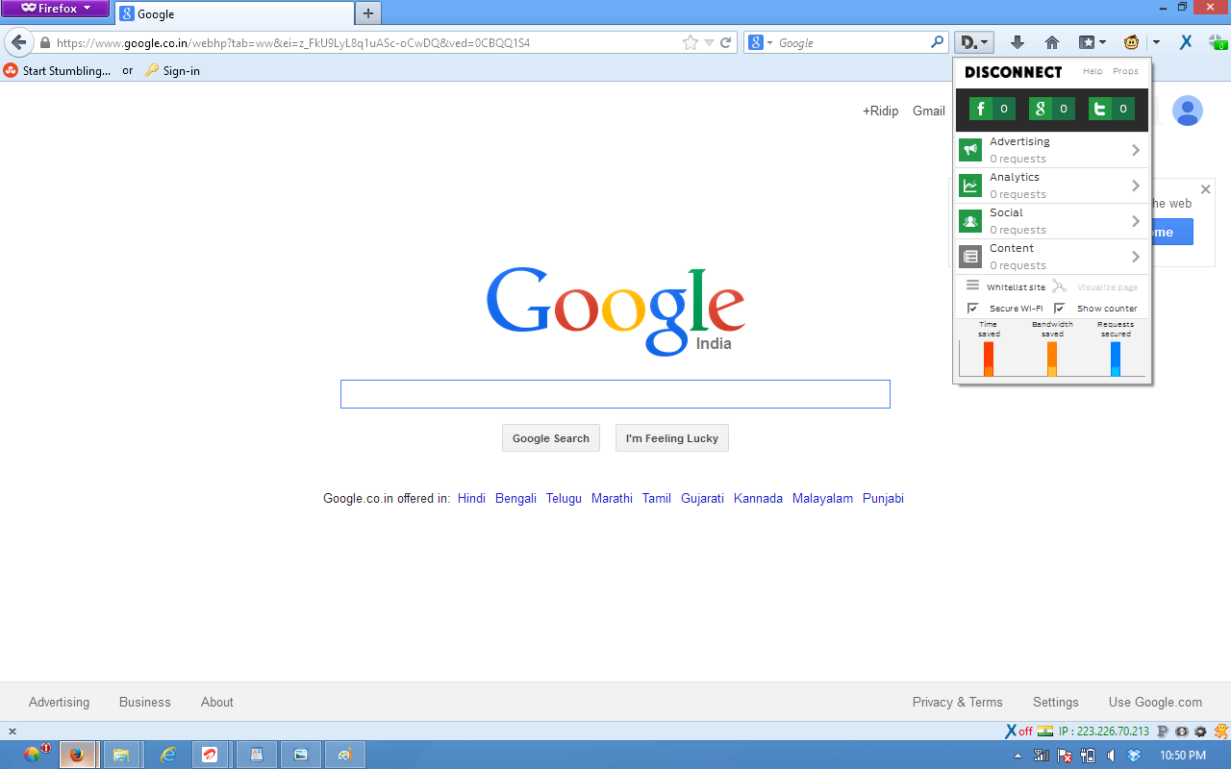Click the Time saved orange-red bar

point(989,359)
